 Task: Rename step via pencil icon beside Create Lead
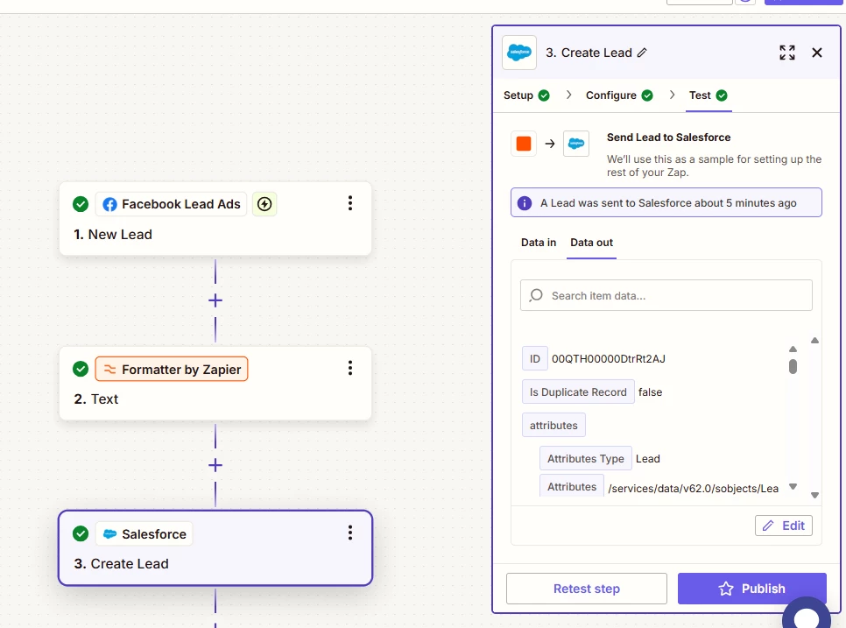pos(642,53)
